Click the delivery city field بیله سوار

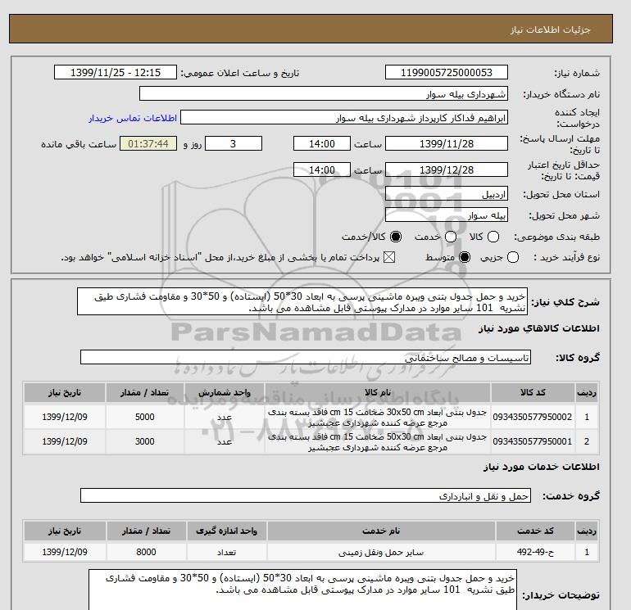[447, 215]
